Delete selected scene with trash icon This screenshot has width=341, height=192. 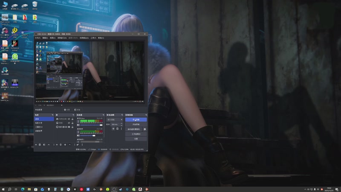tap(40, 145)
